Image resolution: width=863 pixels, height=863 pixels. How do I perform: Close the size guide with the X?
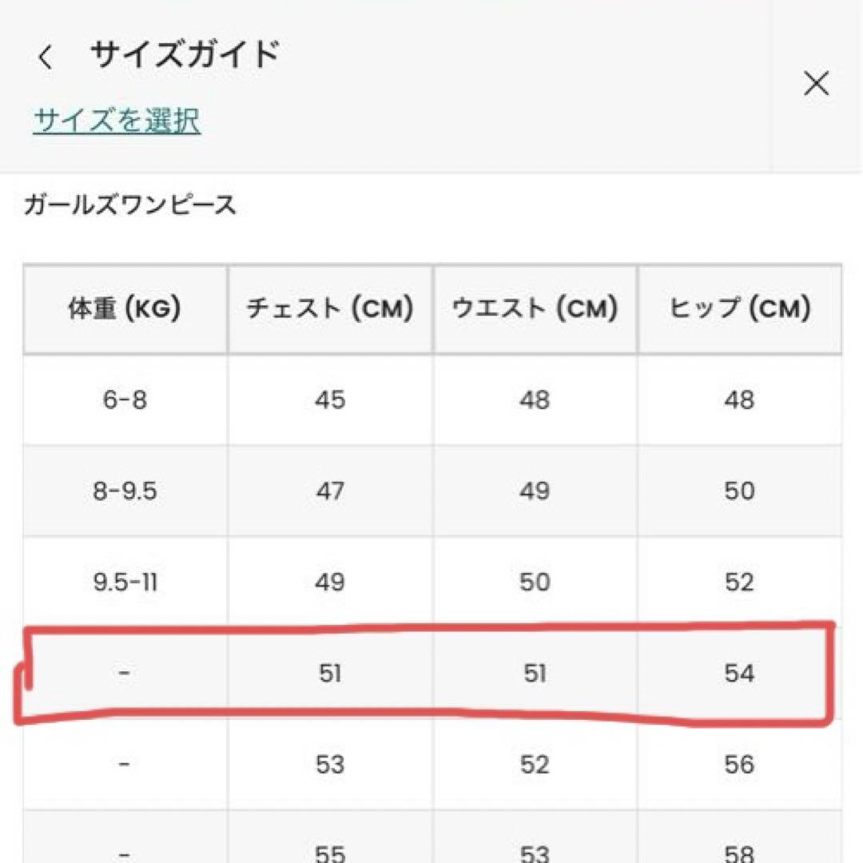tap(816, 83)
